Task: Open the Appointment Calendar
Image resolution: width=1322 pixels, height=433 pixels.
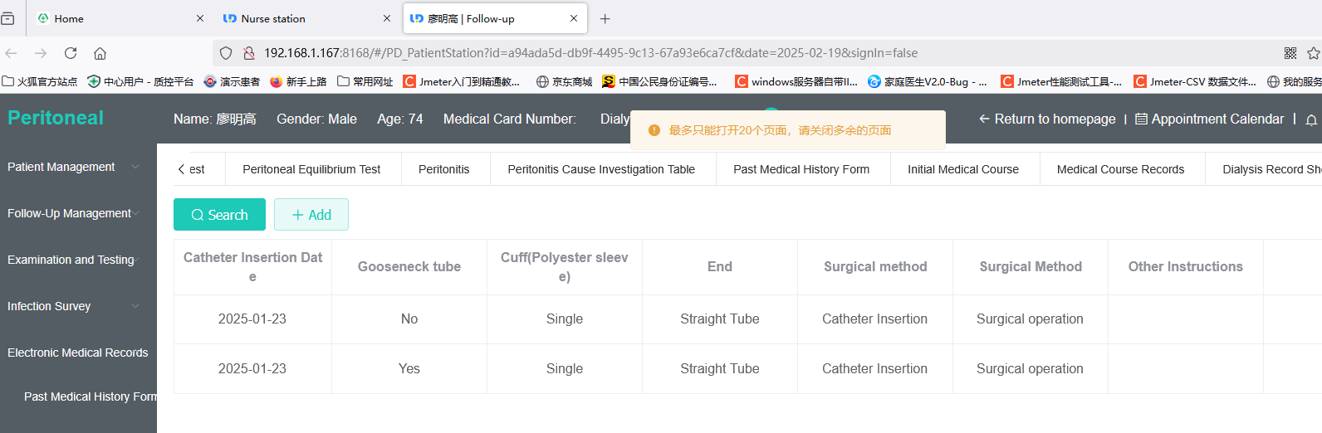Action: pyautogui.click(x=1209, y=119)
